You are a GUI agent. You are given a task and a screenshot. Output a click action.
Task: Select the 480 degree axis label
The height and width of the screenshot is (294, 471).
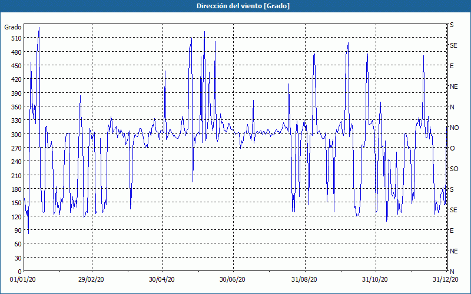pyautogui.click(x=16, y=52)
